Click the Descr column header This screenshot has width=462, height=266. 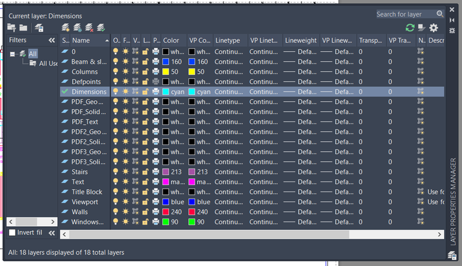(436, 40)
